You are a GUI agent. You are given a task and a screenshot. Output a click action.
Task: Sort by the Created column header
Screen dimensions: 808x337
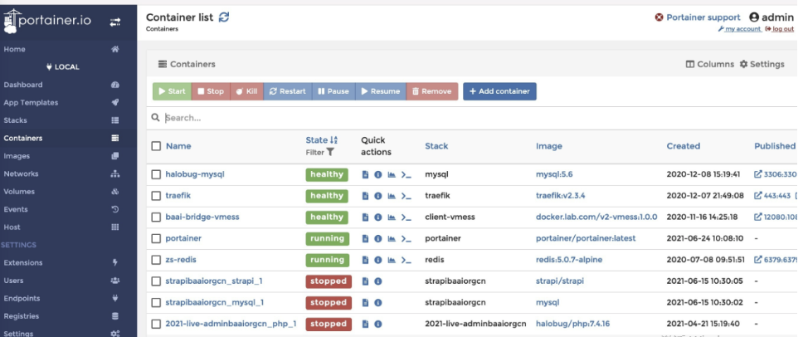coord(684,146)
